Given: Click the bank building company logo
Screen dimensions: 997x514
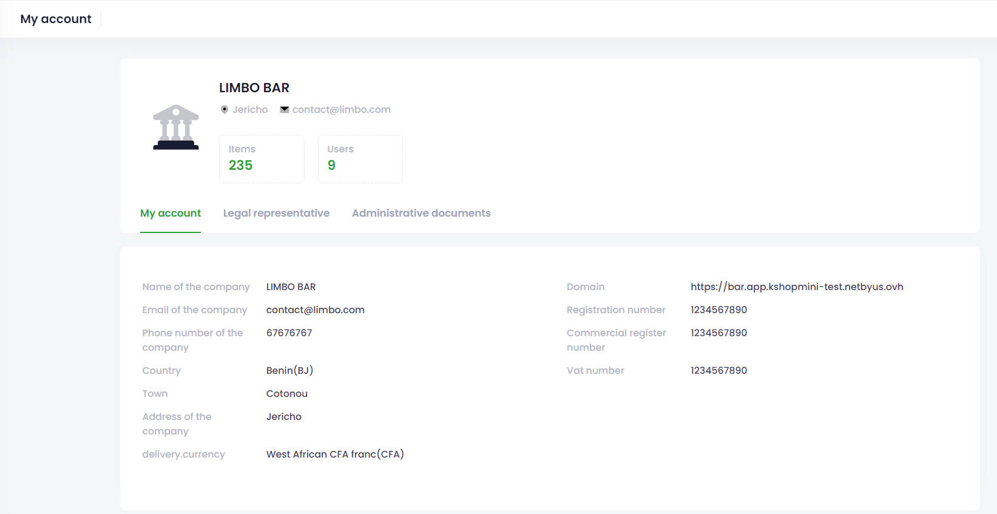Looking at the screenshot, I should [176, 127].
